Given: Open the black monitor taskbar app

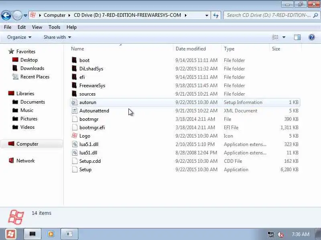Looking at the screenshot, I should (x=33, y=234).
